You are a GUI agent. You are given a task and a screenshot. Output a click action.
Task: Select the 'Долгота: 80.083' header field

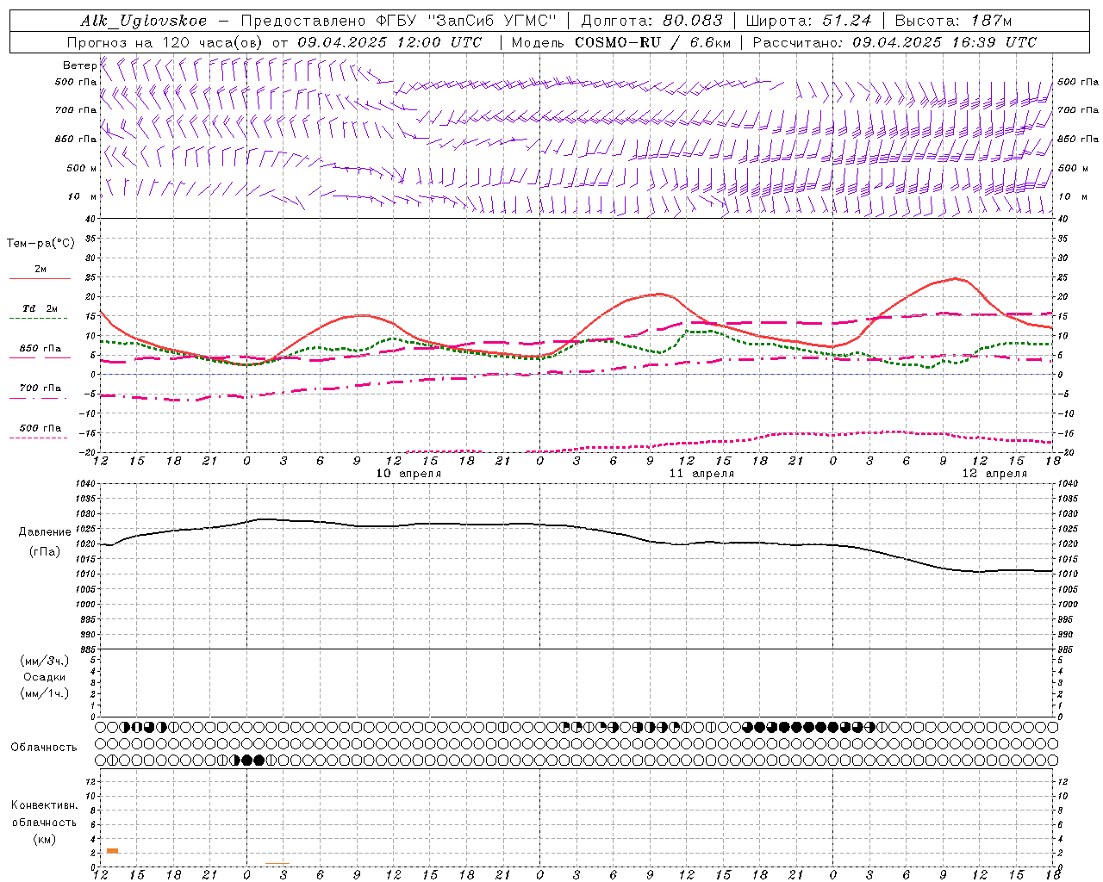[x=653, y=21]
